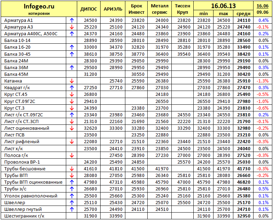Viewport: 273px width, 220px height.
Task: Click the -1.0% change for Круг СТ.09Г2С
Action: (262, 101)
